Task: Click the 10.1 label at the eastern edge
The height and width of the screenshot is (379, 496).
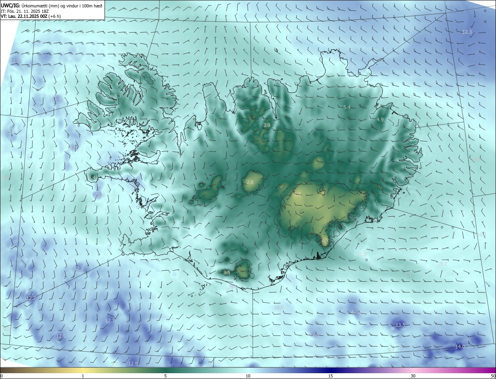Action: click(481, 235)
